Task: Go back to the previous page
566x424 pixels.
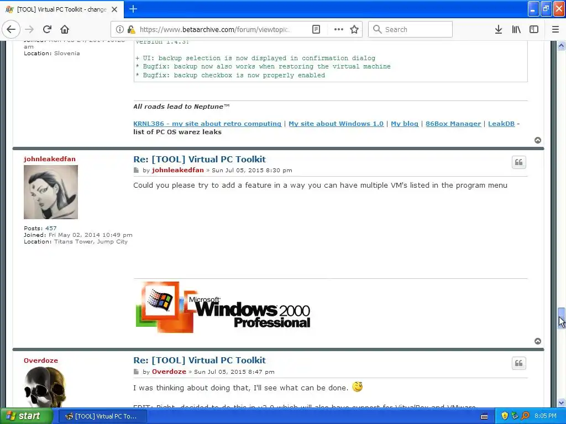Action: (x=11, y=29)
